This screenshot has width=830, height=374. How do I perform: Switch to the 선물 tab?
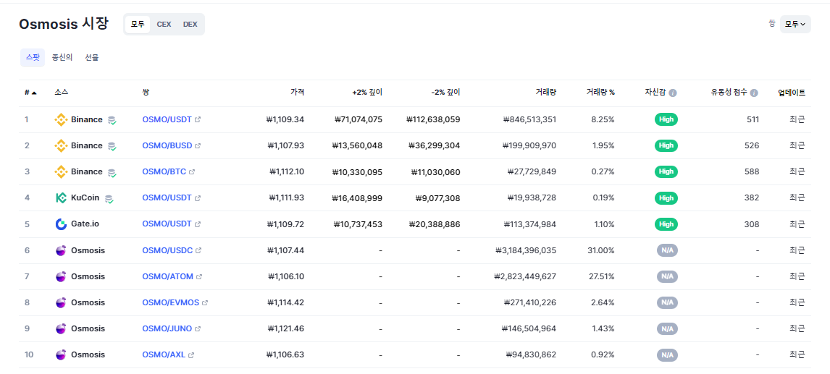pyautogui.click(x=91, y=58)
